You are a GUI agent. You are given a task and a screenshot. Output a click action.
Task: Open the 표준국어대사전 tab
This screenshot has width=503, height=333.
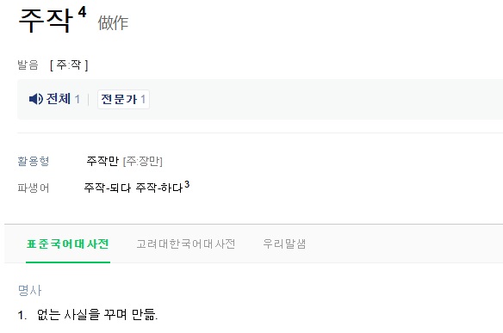[x=68, y=244]
